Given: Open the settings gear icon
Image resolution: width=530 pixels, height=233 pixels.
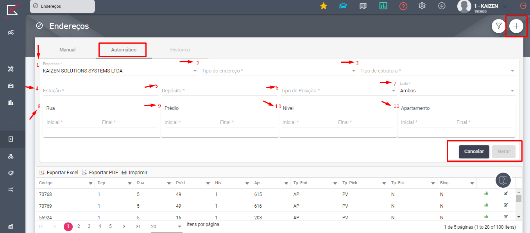Looking at the screenshot, I should 422,6.
